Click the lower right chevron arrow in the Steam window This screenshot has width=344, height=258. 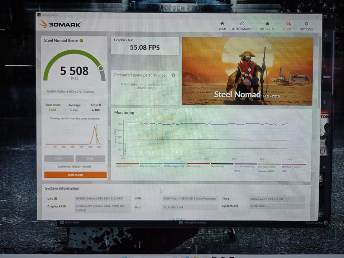[x=324, y=102]
